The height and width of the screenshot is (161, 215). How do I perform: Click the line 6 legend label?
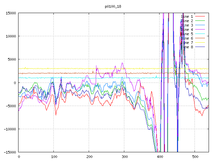[187, 38]
